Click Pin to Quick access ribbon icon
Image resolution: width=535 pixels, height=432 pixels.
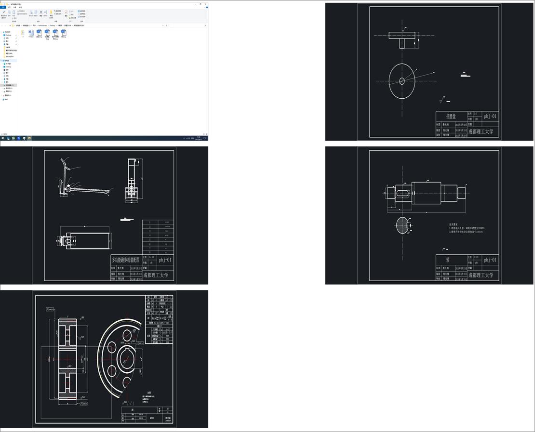4,13
